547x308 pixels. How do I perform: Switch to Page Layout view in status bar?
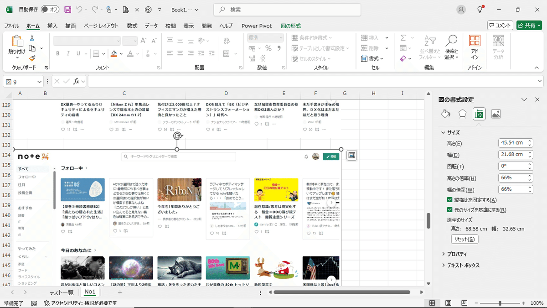(449, 303)
